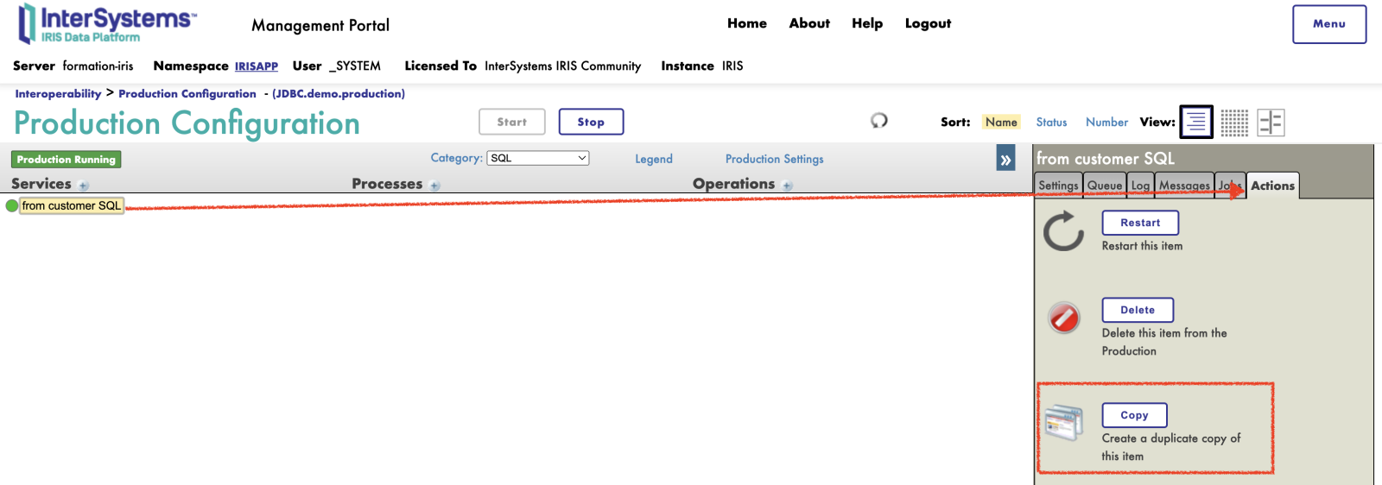This screenshot has height=485, width=1382.
Task: Add a process with plus icon
Action: tap(434, 186)
